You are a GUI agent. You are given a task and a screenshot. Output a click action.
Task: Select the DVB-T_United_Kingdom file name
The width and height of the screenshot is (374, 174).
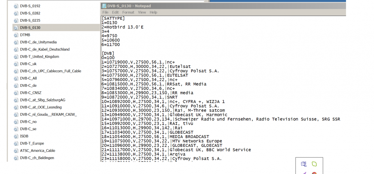39,57
